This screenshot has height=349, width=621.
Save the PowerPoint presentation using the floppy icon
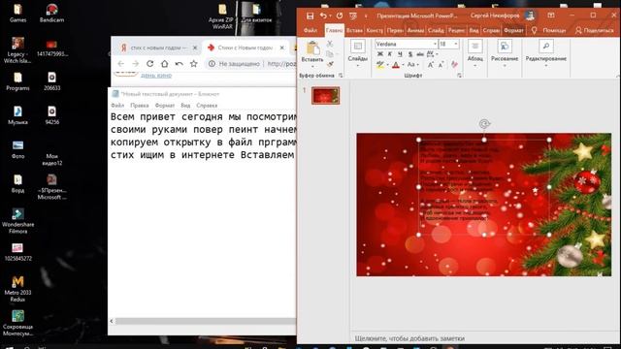pyautogui.click(x=310, y=16)
